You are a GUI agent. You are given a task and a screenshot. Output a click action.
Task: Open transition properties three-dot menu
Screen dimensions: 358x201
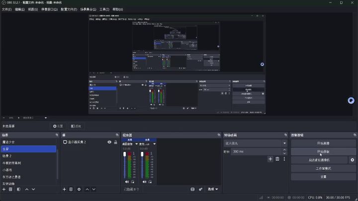(x=284, y=159)
